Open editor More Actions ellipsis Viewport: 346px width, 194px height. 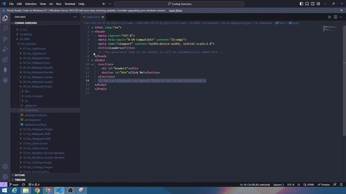pyautogui.click(x=341, y=17)
